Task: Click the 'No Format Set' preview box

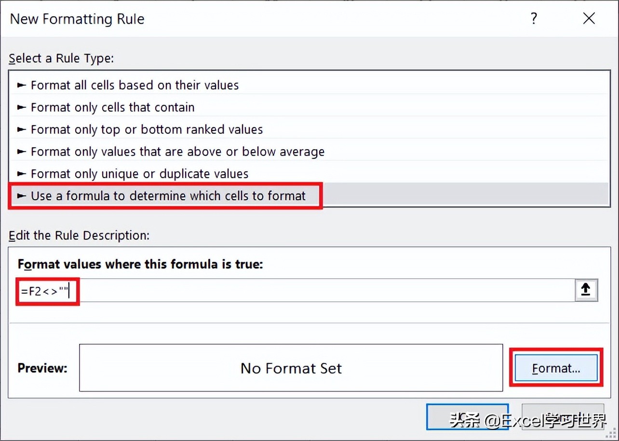Action: pos(291,368)
